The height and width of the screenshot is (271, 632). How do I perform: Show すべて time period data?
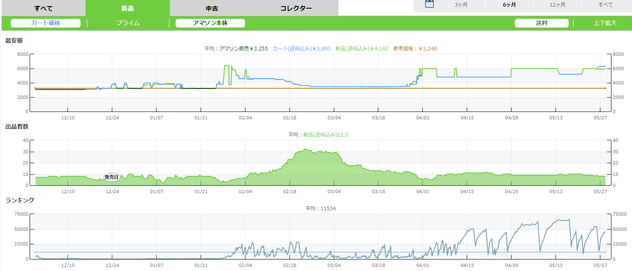click(605, 5)
